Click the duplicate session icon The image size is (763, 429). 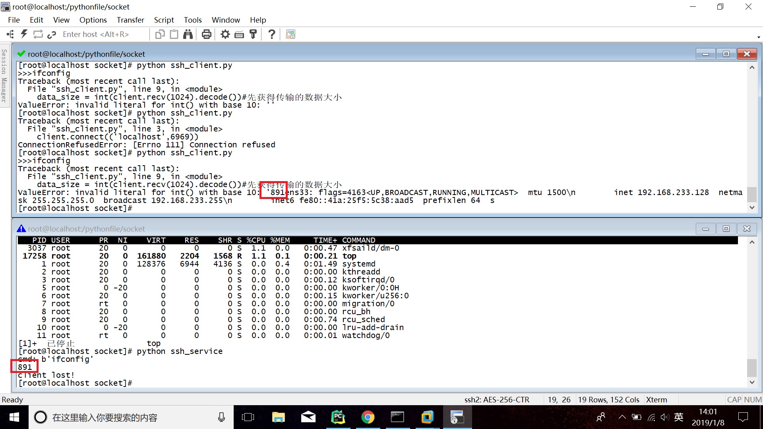click(x=161, y=34)
